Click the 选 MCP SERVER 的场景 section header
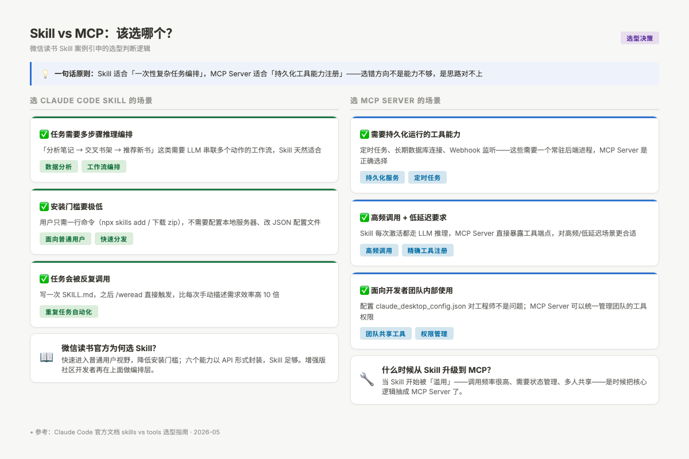 396,100
